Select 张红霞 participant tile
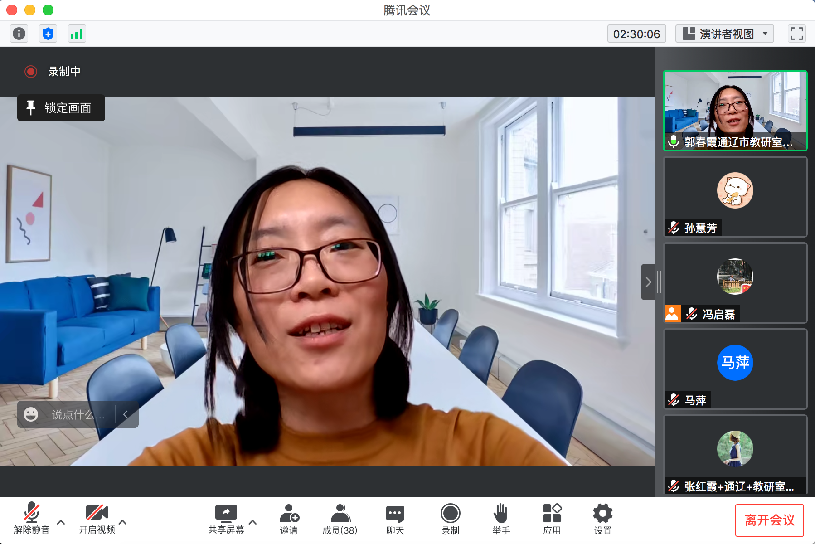This screenshot has width=815, height=544. pos(735,455)
